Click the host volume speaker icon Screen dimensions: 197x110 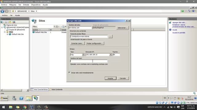175,107
